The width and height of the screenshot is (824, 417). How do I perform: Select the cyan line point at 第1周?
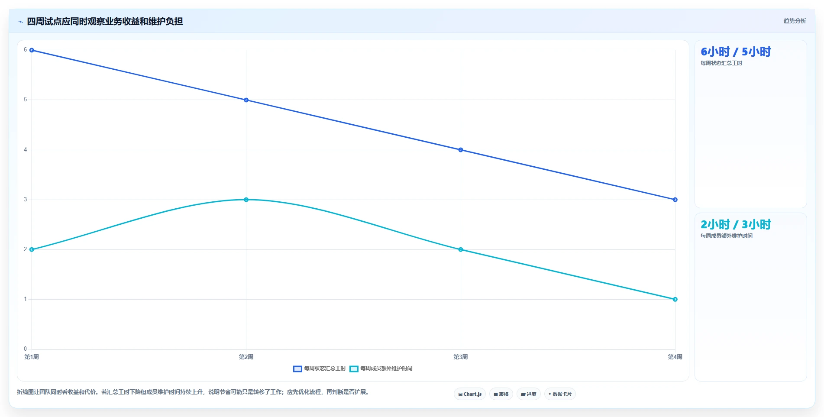click(32, 249)
